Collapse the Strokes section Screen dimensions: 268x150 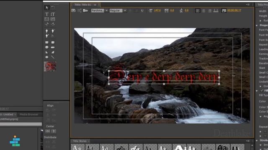click(x=257, y=140)
